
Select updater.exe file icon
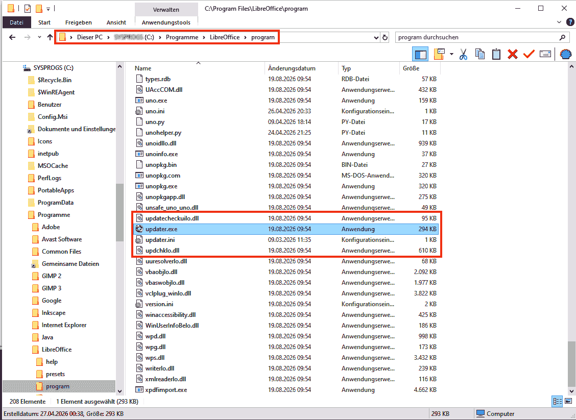click(x=139, y=229)
